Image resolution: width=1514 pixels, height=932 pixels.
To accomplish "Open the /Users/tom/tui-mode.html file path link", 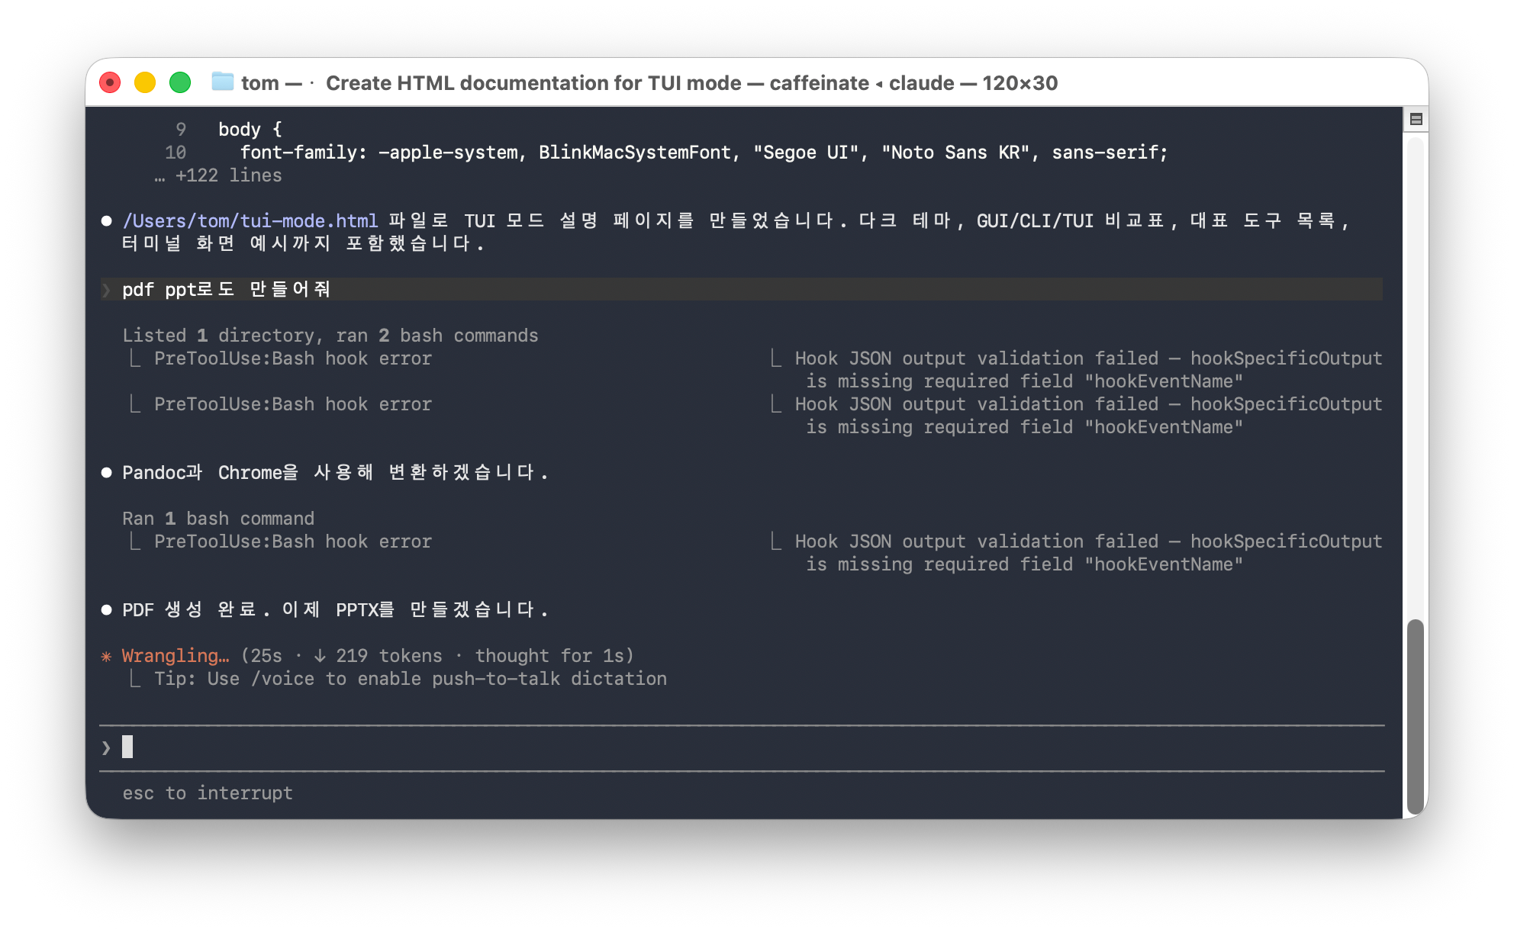I will click(x=250, y=221).
